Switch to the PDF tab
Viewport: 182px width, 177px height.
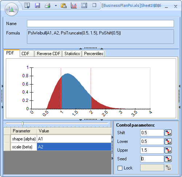tap(12, 53)
